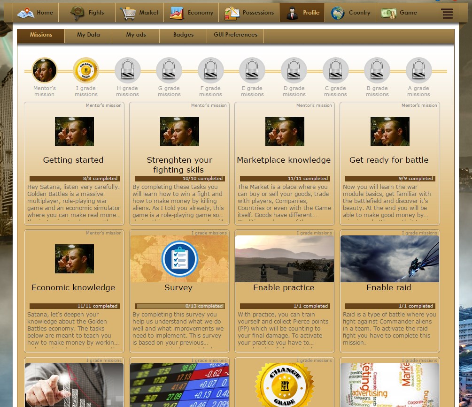Select the I grade missions badge

pyautogui.click(x=86, y=70)
